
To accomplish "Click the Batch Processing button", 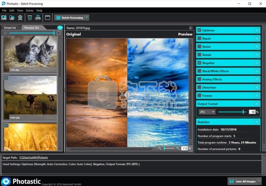I will click(x=70, y=18).
